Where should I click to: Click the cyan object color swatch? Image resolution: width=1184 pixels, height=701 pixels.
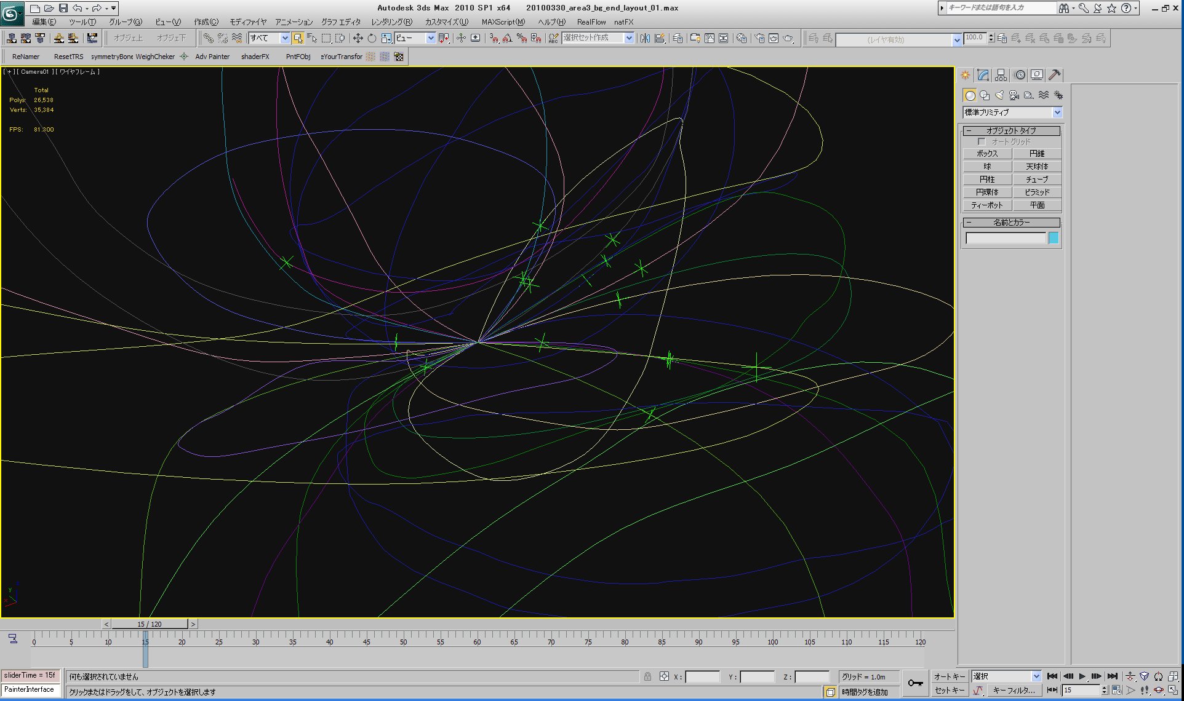pyautogui.click(x=1054, y=238)
